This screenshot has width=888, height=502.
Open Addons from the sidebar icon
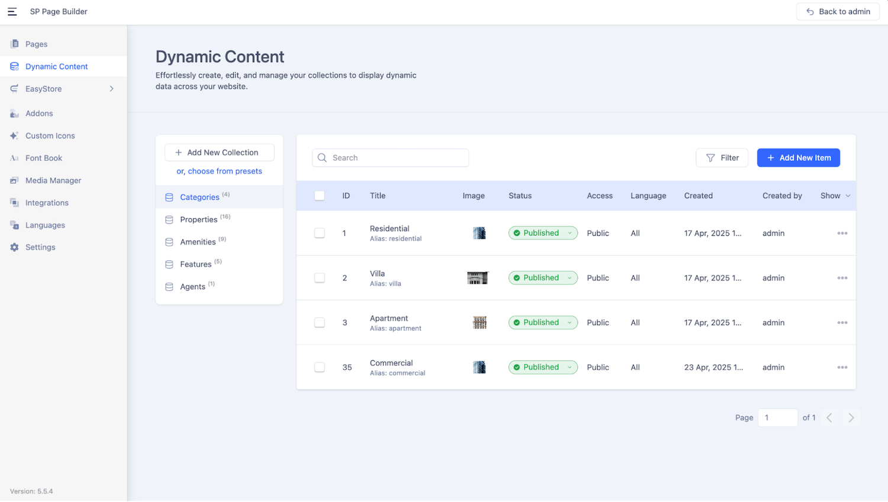(x=14, y=114)
